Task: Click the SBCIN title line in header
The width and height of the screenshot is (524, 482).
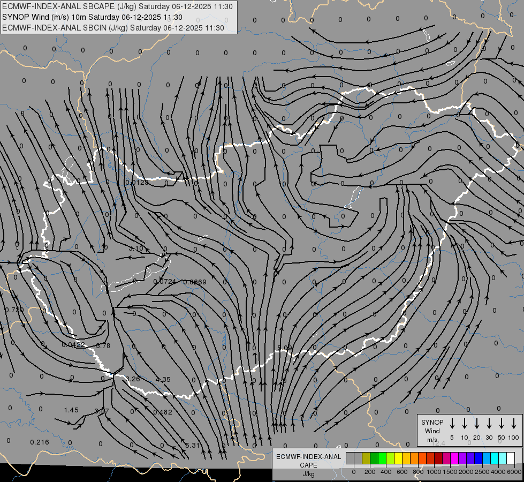Action: pos(113,28)
